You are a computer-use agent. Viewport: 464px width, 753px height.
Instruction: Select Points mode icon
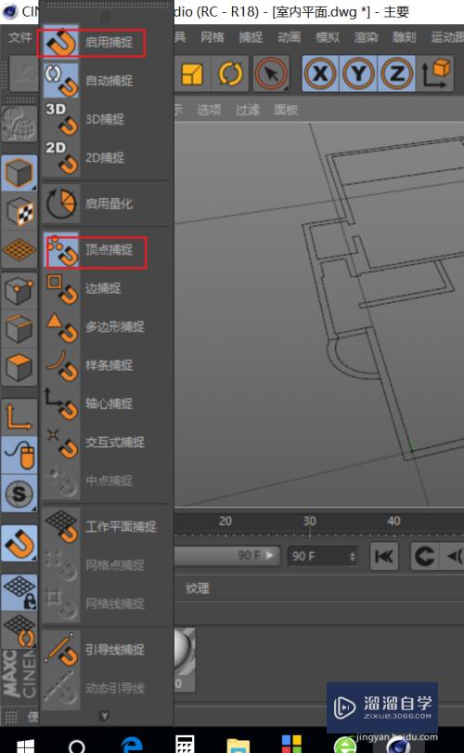click(19, 291)
